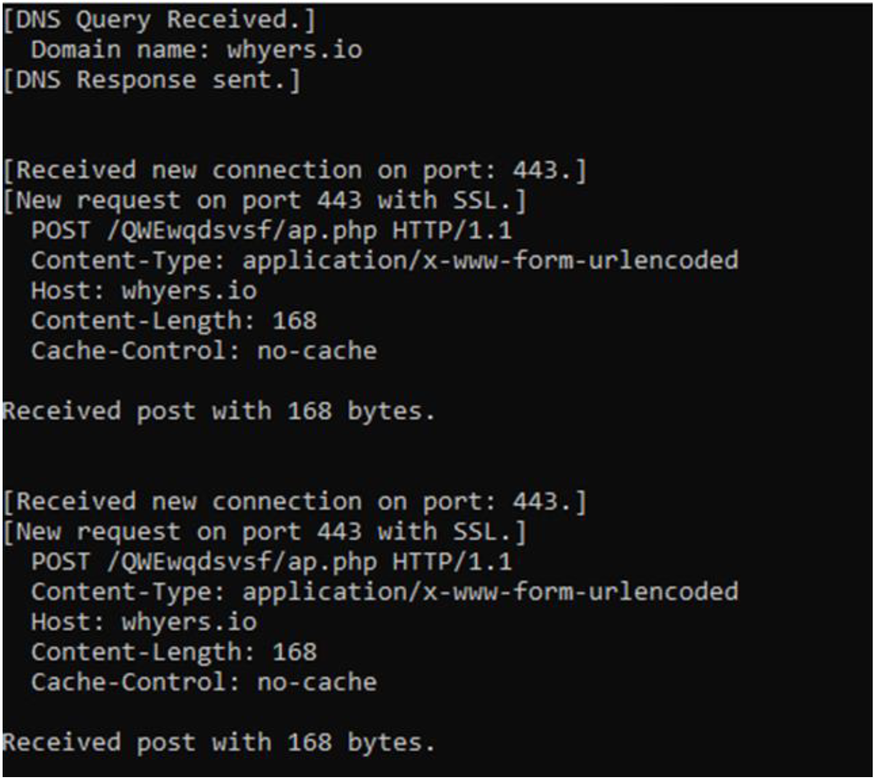Image resolution: width=874 pixels, height=781 pixels.
Task: Select the first New request with SSL line
Action: pyautogui.click(x=265, y=201)
